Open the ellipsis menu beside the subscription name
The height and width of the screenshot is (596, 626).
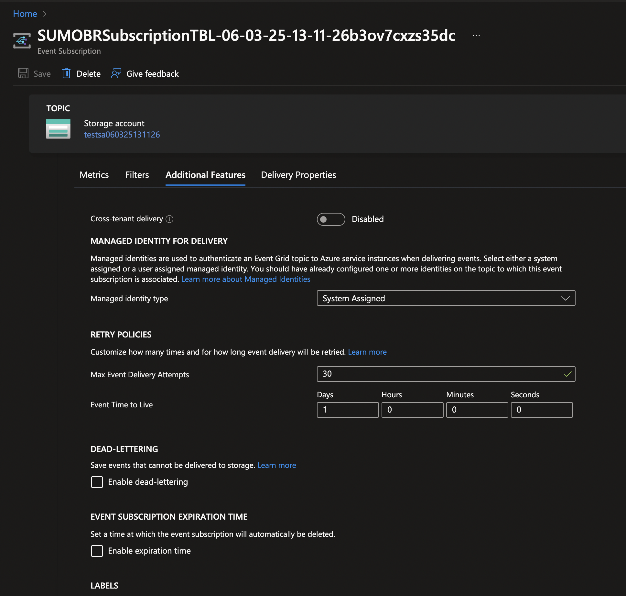coord(476,36)
